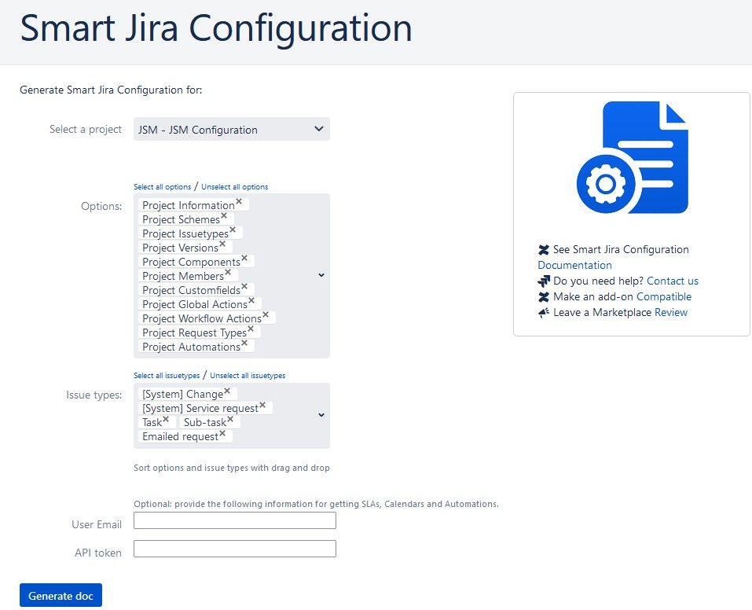Screen dimensions: 752x610
Task: Remove the Task issue type tag
Action: (x=166, y=419)
